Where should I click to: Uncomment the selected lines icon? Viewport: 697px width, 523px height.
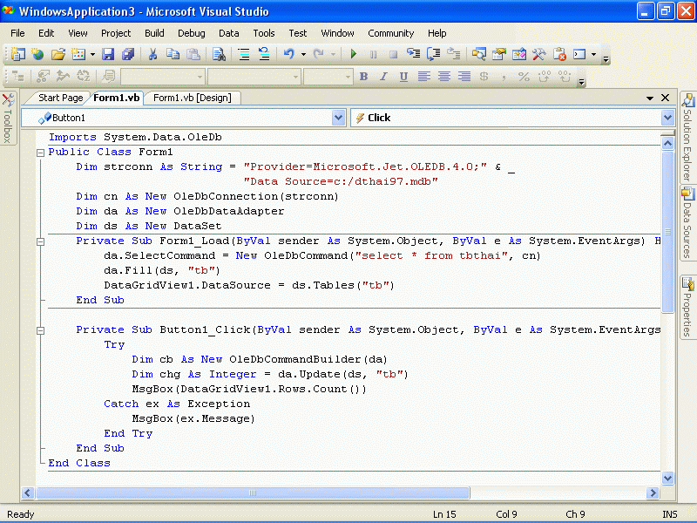click(x=264, y=54)
